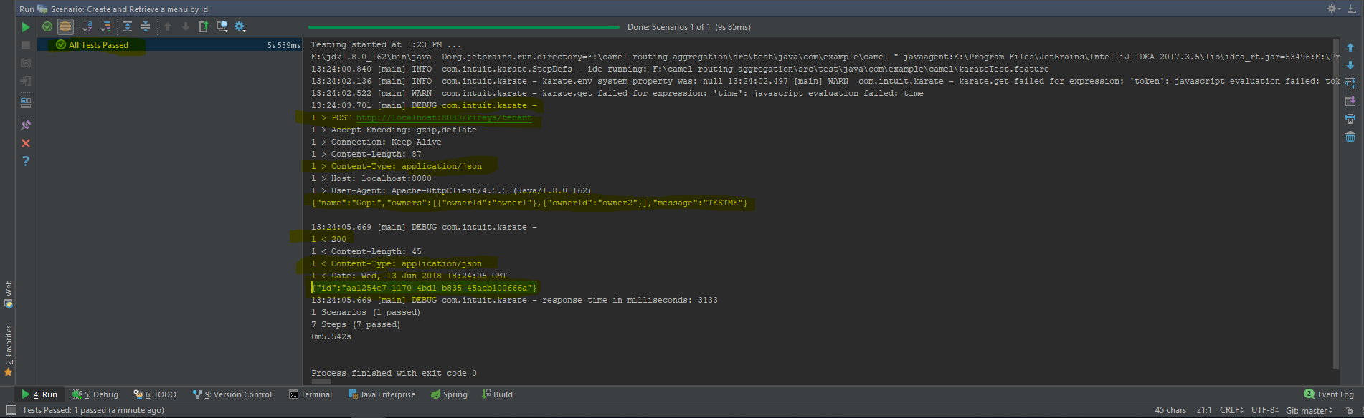The image size is (1364, 418).
Task: Open the 9: Version Control tool window
Action: [232, 394]
